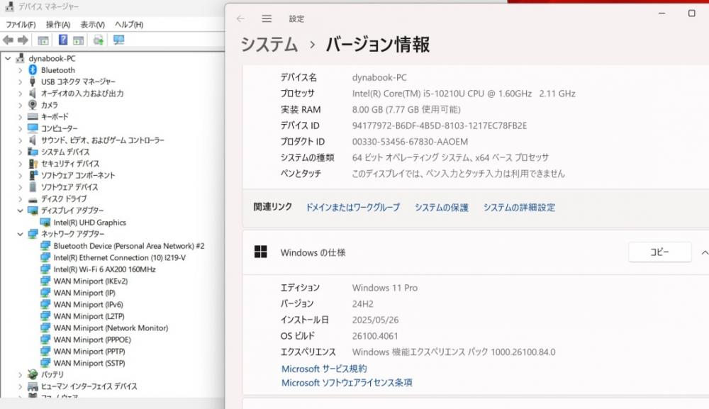This screenshot has height=409, width=709.
Task: Click the show/hide console tree toolbar icon
Action: [43, 40]
